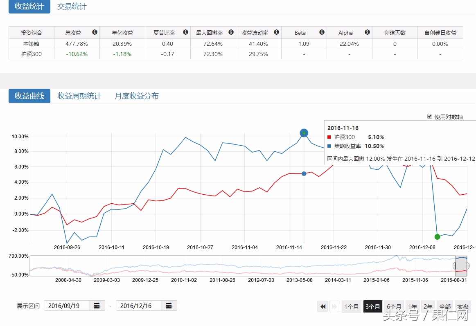The width and height of the screenshot is (476, 326).
Task: Show the Beta info tooltip icon
Action: pos(322,32)
